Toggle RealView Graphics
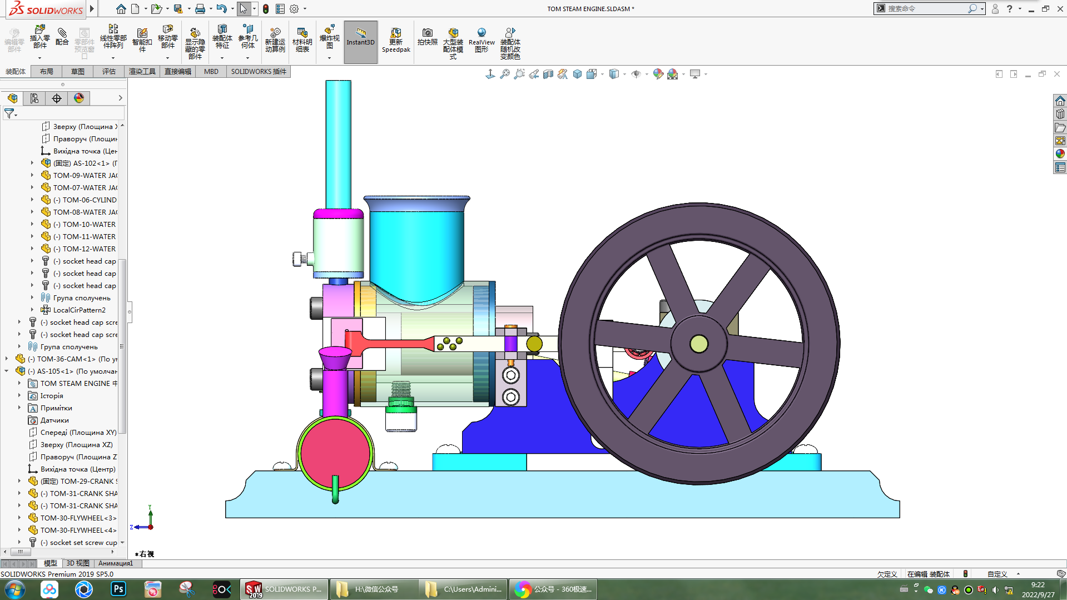Image resolution: width=1067 pixels, height=600 pixels. (x=482, y=40)
